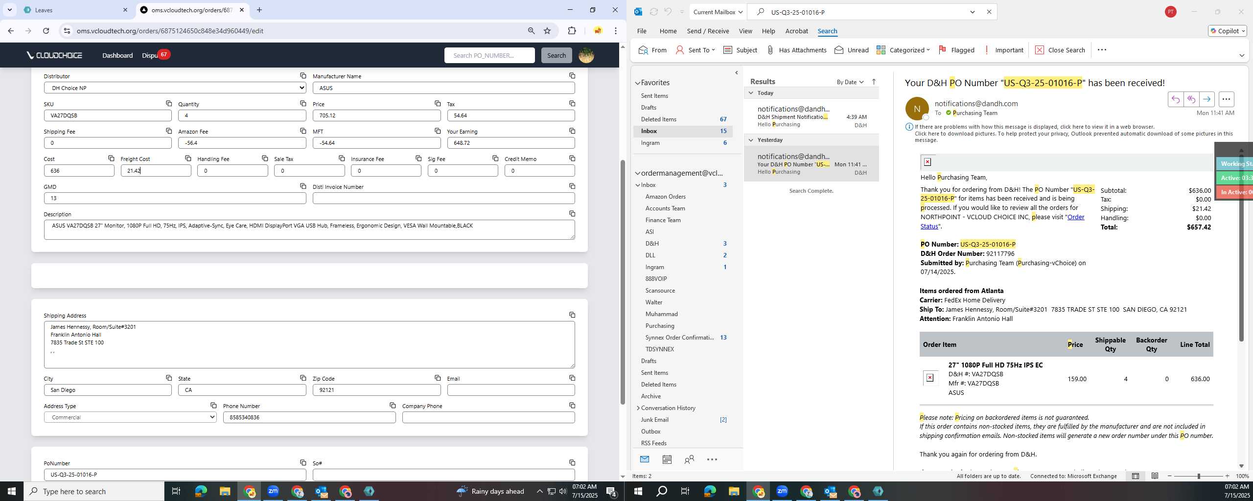Open the Dashboard link

pos(117,55)
